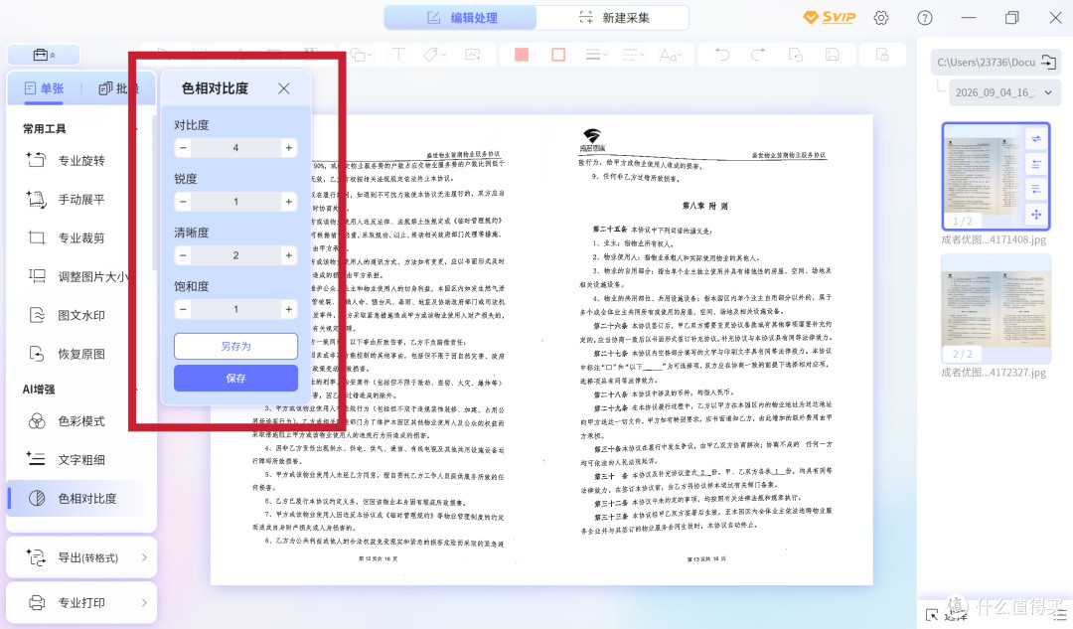1073x629 pixels.
Task: Click file name 成者优图...4172327.jpg
Action: coord(994,373)
